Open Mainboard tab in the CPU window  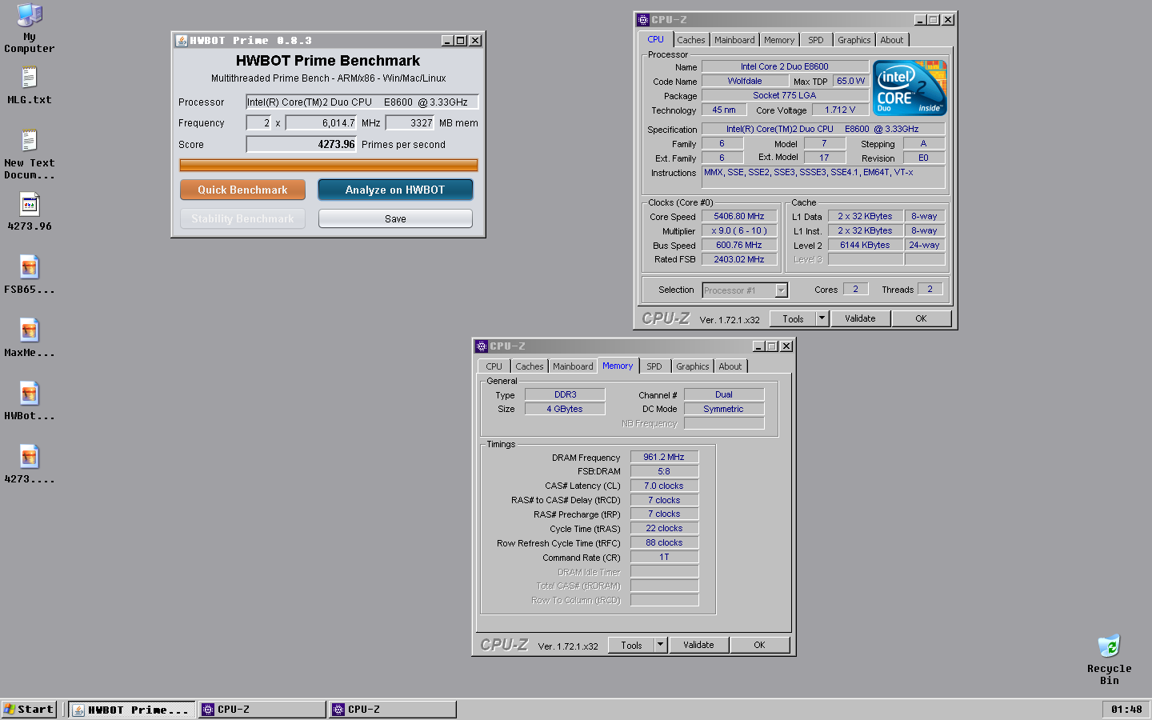coord(734,40)
